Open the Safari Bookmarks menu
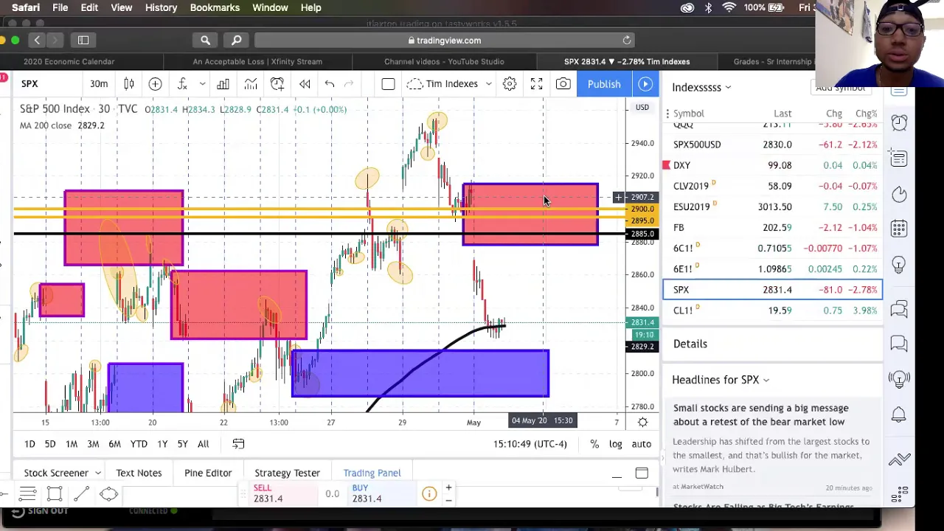Image resolution: width=944 pixels, height=531 pixels. pyautogui.click(x=215, y=7)
